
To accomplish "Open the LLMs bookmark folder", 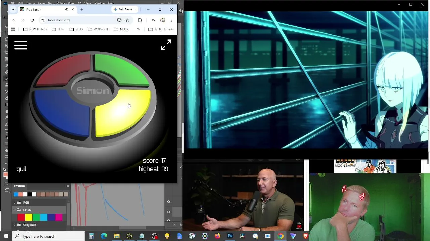I will [x=58, y=29].
